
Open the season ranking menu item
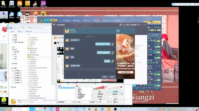click(76, 21)
